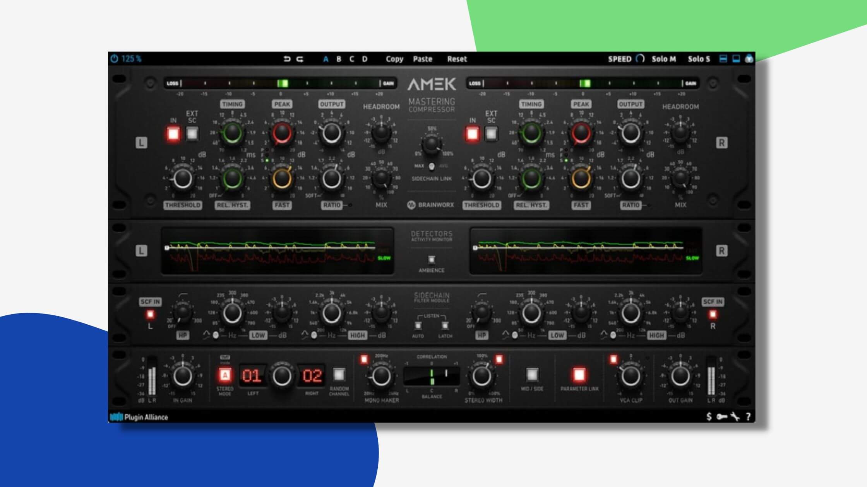Viewport: 867px width, 487px height.
Task: Click the compact rack view icon in top bar
Action: click(736, 59)
